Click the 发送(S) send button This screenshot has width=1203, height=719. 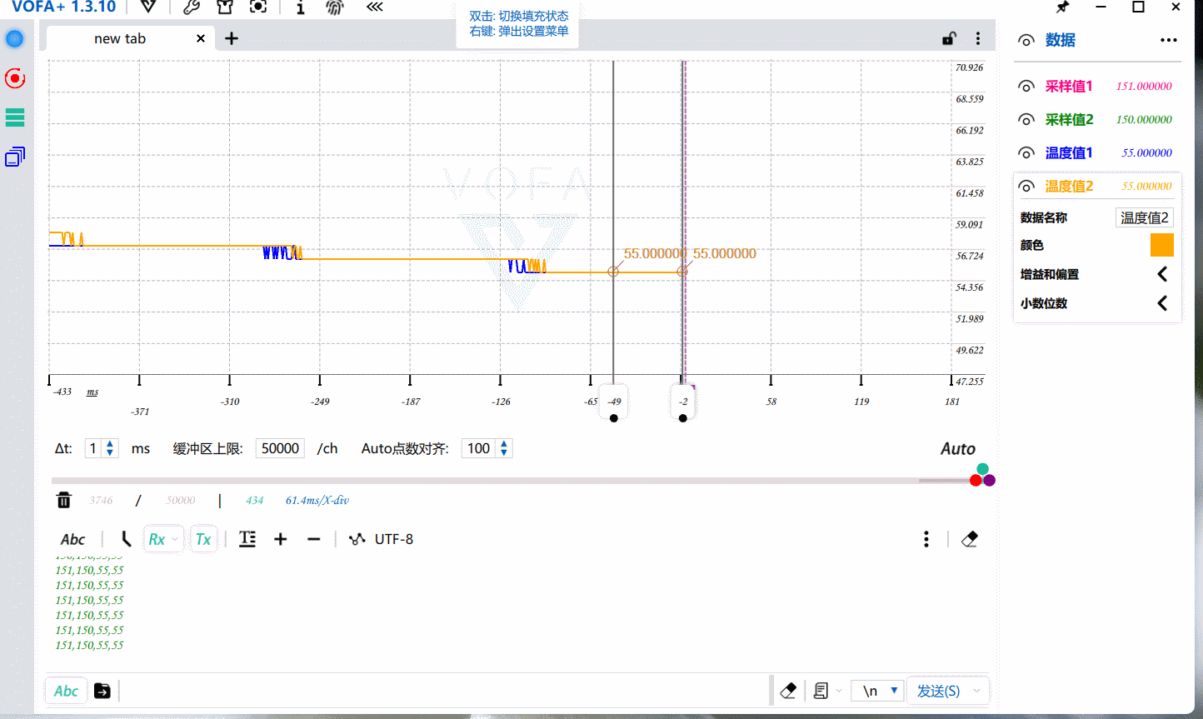pos(938,691)
